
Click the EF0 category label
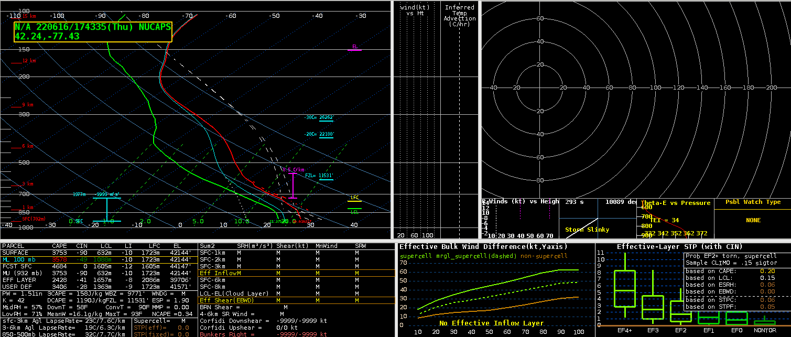point(736,331)
